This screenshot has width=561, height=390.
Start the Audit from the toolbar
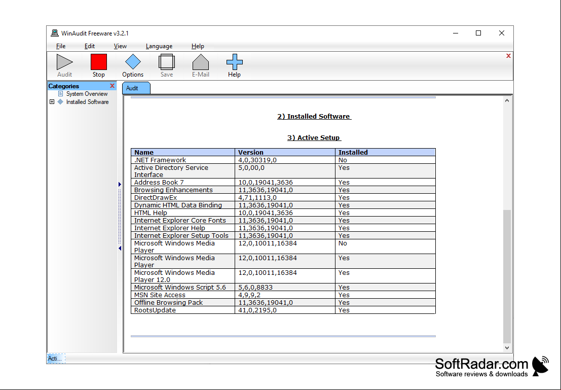click(x=65, y=65)
